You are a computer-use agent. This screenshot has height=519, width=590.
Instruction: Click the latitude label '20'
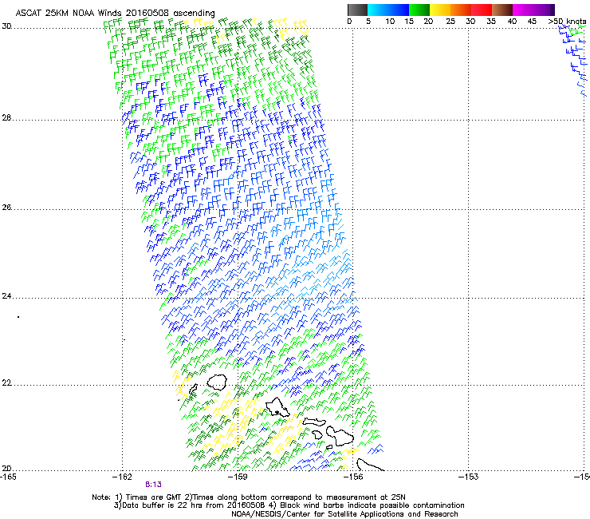tap(6, 468)
